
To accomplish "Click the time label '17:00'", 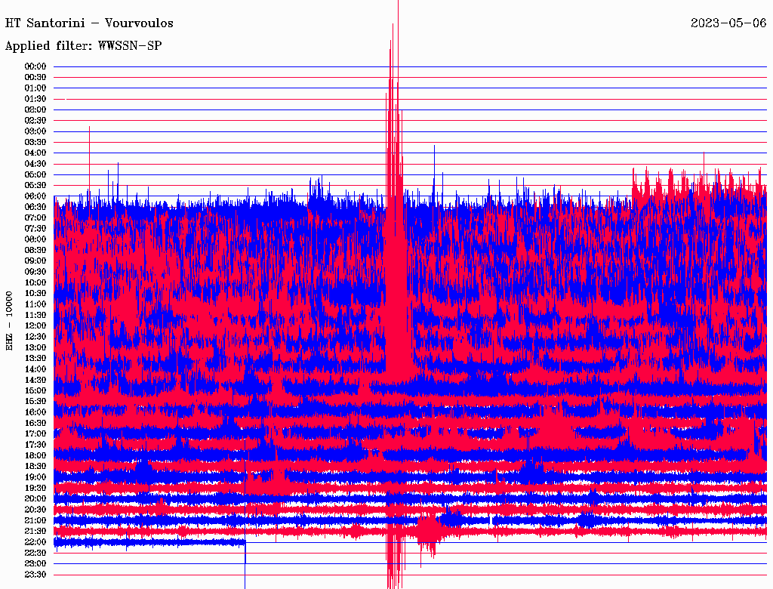I will pos(35,434).
